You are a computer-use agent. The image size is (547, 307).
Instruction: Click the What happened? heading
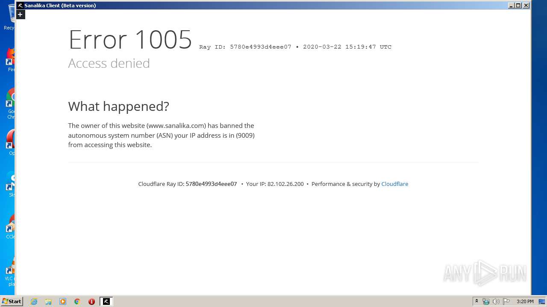[119, 106]
